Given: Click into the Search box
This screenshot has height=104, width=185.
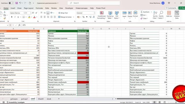Looking at the screenshot, I should click(94, 3).
